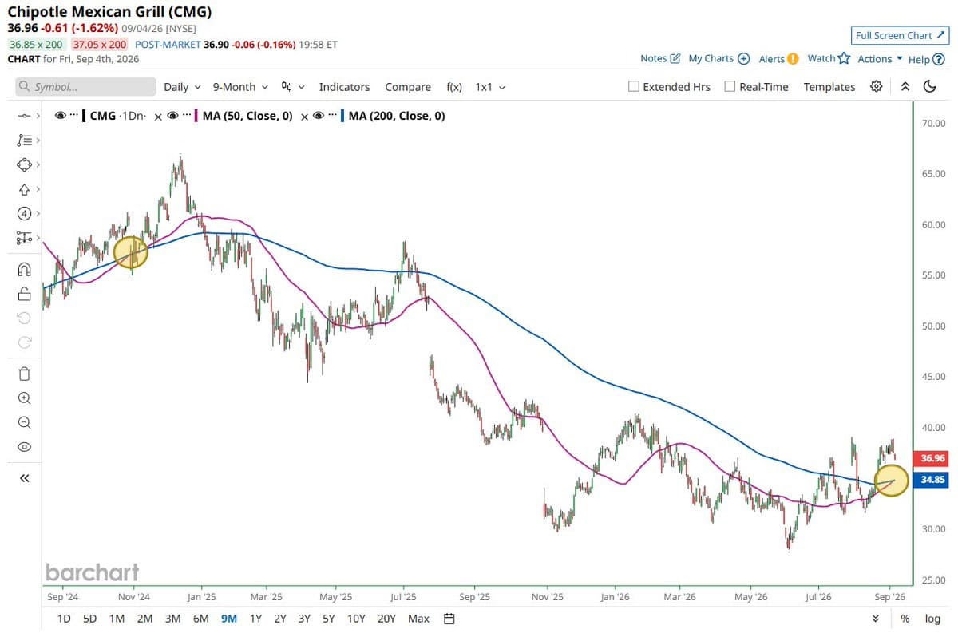Viewport: 958px width, 633px height.
Task: Click the MA 200 blue color bar
Action: point(342,116)
